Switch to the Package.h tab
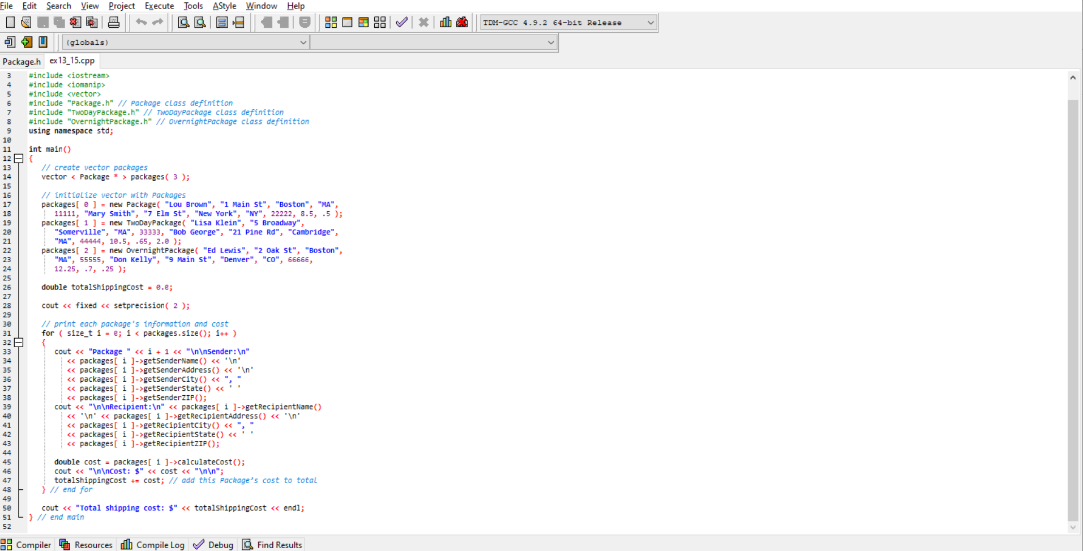The height and width of the screenshot is (551, 1083). point(22,61)
